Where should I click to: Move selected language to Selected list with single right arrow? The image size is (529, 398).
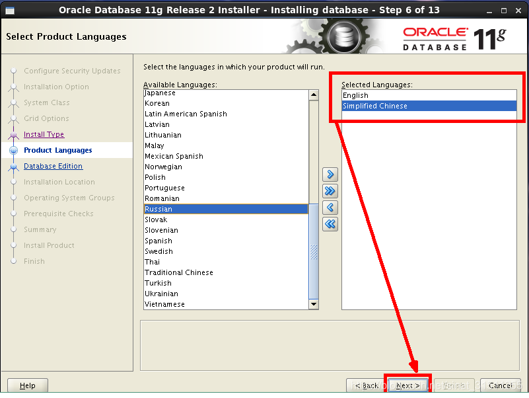tap(330, 175)
